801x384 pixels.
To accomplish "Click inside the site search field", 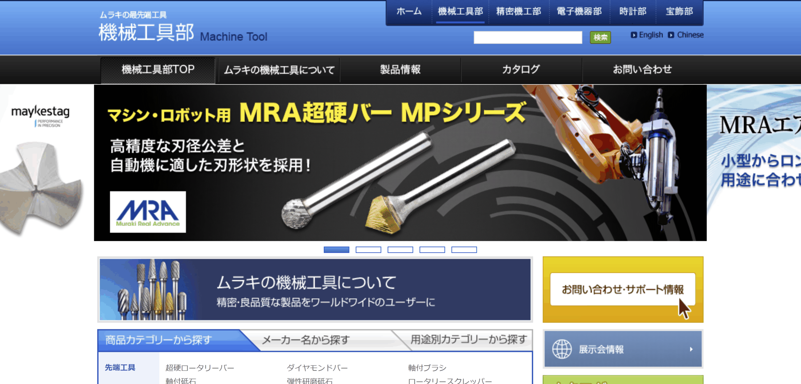I will tap(528, 37).
